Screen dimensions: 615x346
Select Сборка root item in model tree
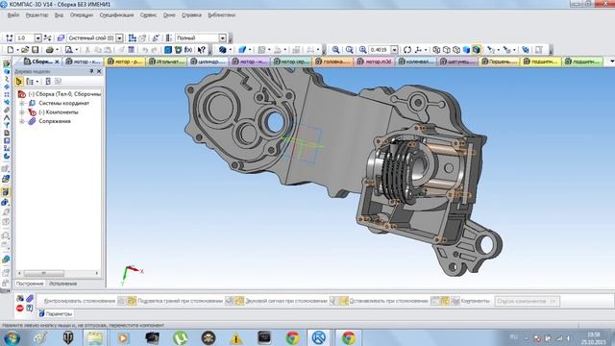pos(64,94)
